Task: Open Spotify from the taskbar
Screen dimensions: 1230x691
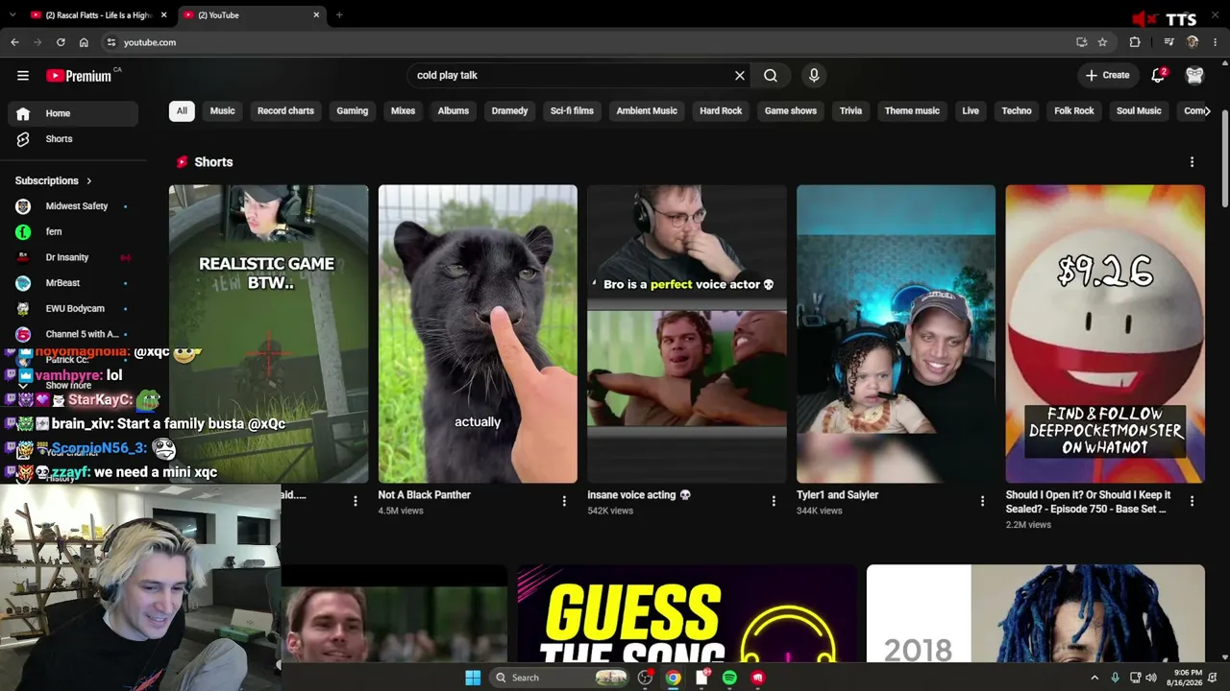Action: point(729,678)
